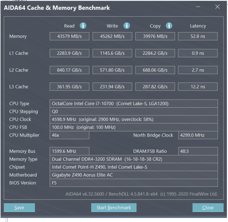The width and height of the screenshot is (228, 222).
Task: Click the L2 Cache Write value
Action: tap(112, 70)
